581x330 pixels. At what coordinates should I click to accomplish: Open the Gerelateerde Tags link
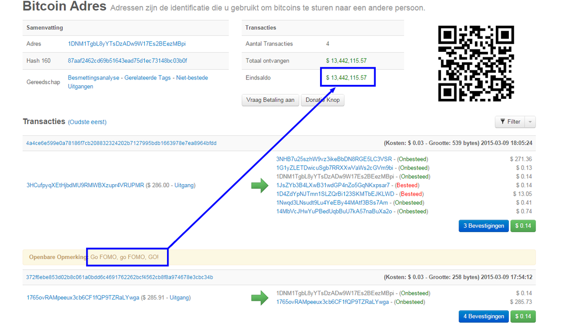(x=148, y=78)
